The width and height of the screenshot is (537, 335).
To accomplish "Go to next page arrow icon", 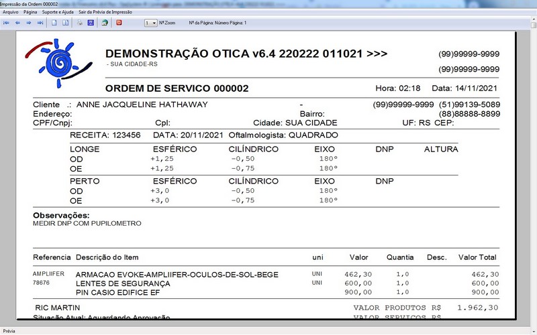I will tap(29, 23).
